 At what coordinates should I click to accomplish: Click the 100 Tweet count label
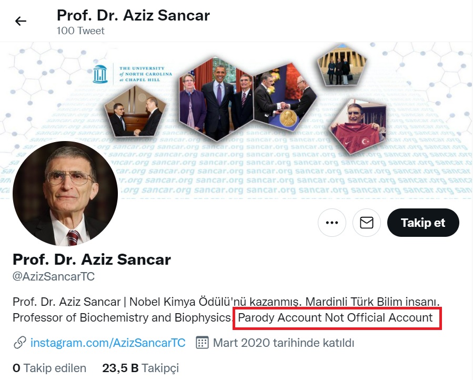[x=80, y=31]
